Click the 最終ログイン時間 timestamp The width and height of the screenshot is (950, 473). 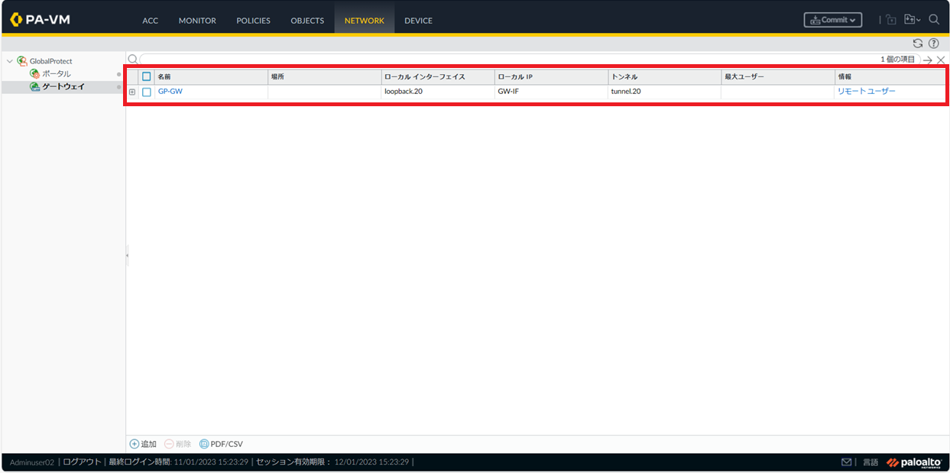pyautogui.click(x=178, y=462)
